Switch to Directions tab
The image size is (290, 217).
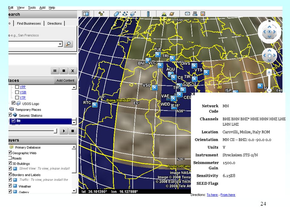pos(55,24)
